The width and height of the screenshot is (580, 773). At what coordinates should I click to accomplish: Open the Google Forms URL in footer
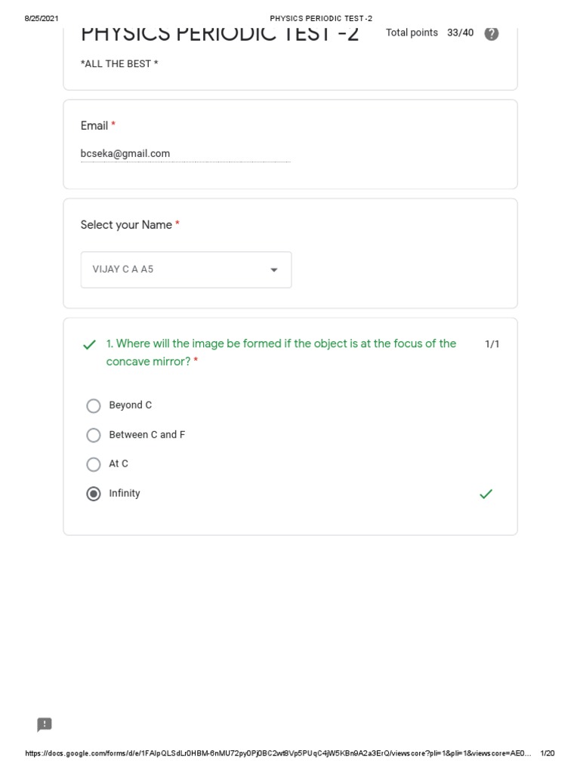(x=278, y=753)
